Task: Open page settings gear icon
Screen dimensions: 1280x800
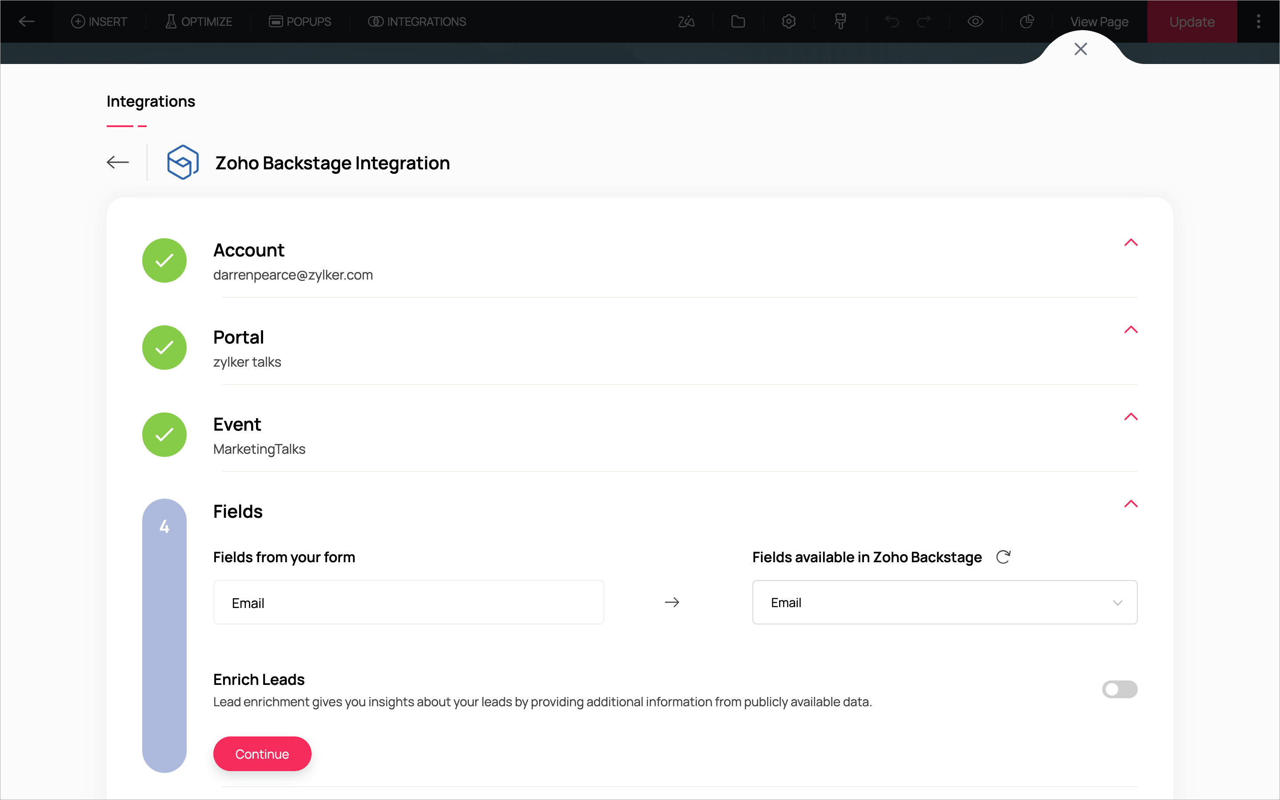Action: pos(788,22)
